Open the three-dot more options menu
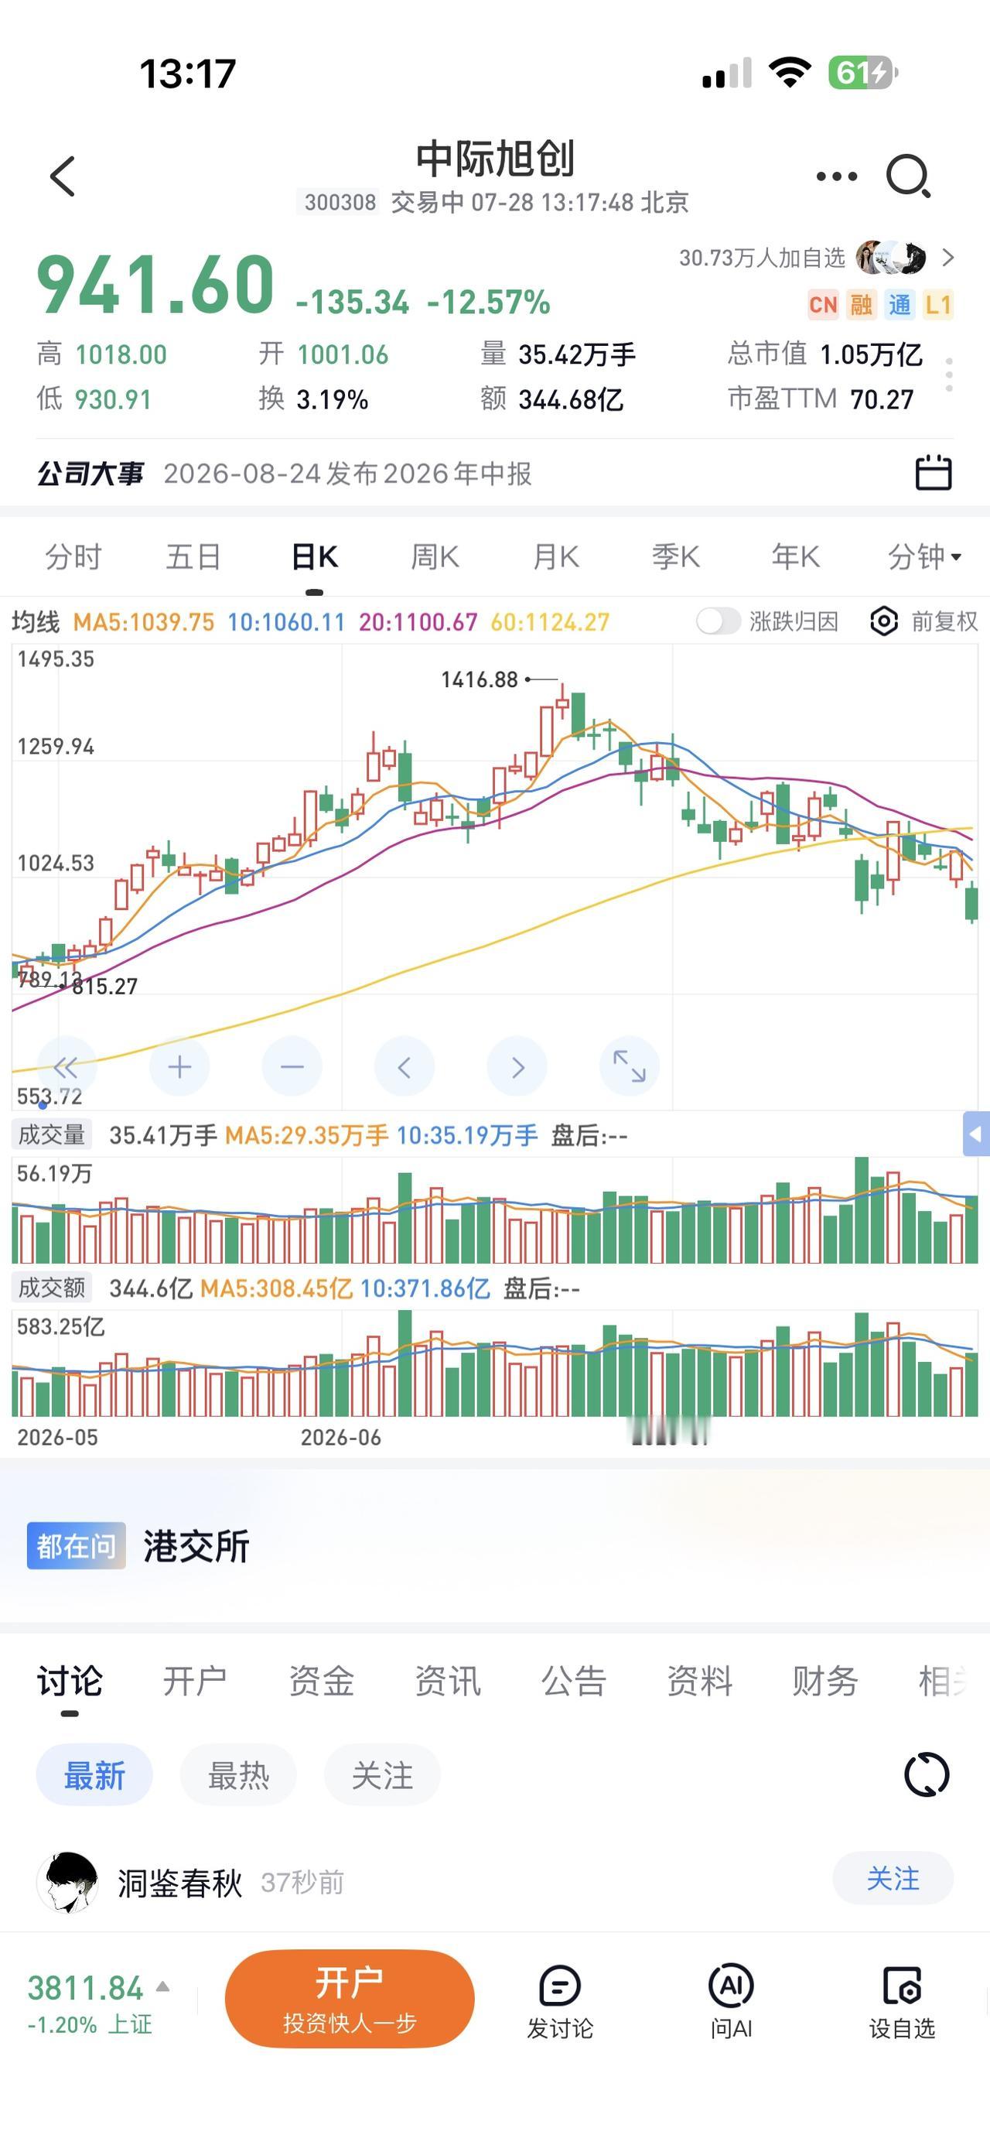The width and height of the screenshot is (990, 2152). [836, 176]
